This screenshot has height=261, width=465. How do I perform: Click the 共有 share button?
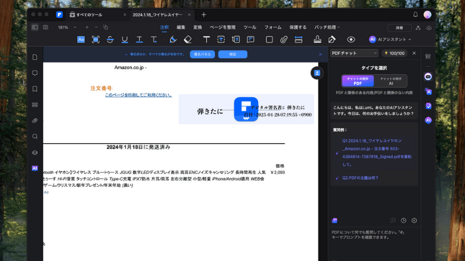(x=399, y=28)
